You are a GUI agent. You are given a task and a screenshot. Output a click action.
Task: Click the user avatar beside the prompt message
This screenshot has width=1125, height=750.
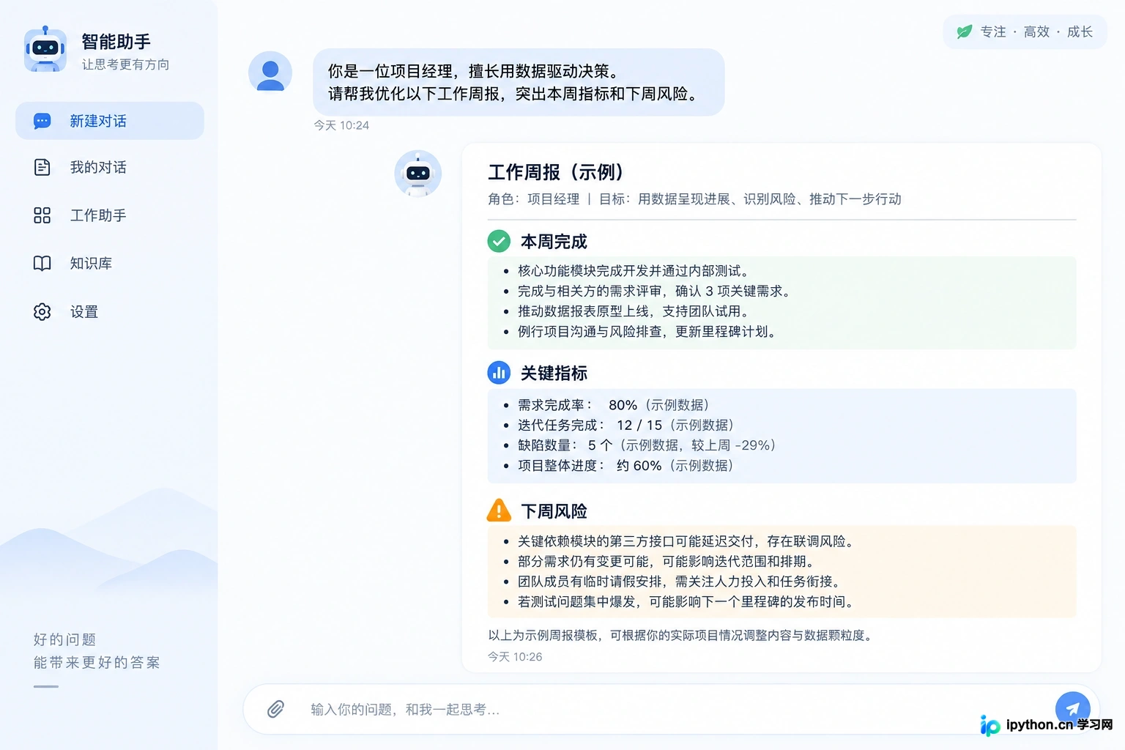(x=270, y=73)
